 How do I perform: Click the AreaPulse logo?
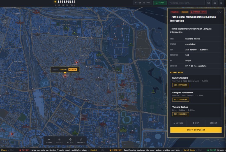coord(65,3)
